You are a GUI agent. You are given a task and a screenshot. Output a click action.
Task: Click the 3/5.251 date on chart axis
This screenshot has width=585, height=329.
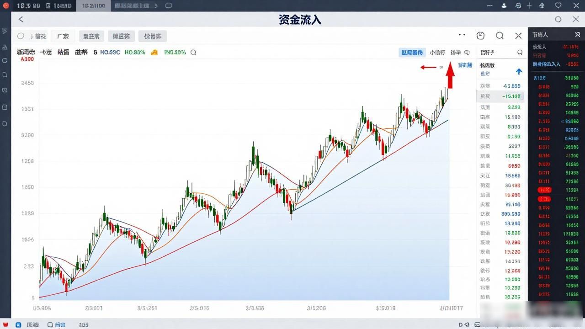(147, 308)
